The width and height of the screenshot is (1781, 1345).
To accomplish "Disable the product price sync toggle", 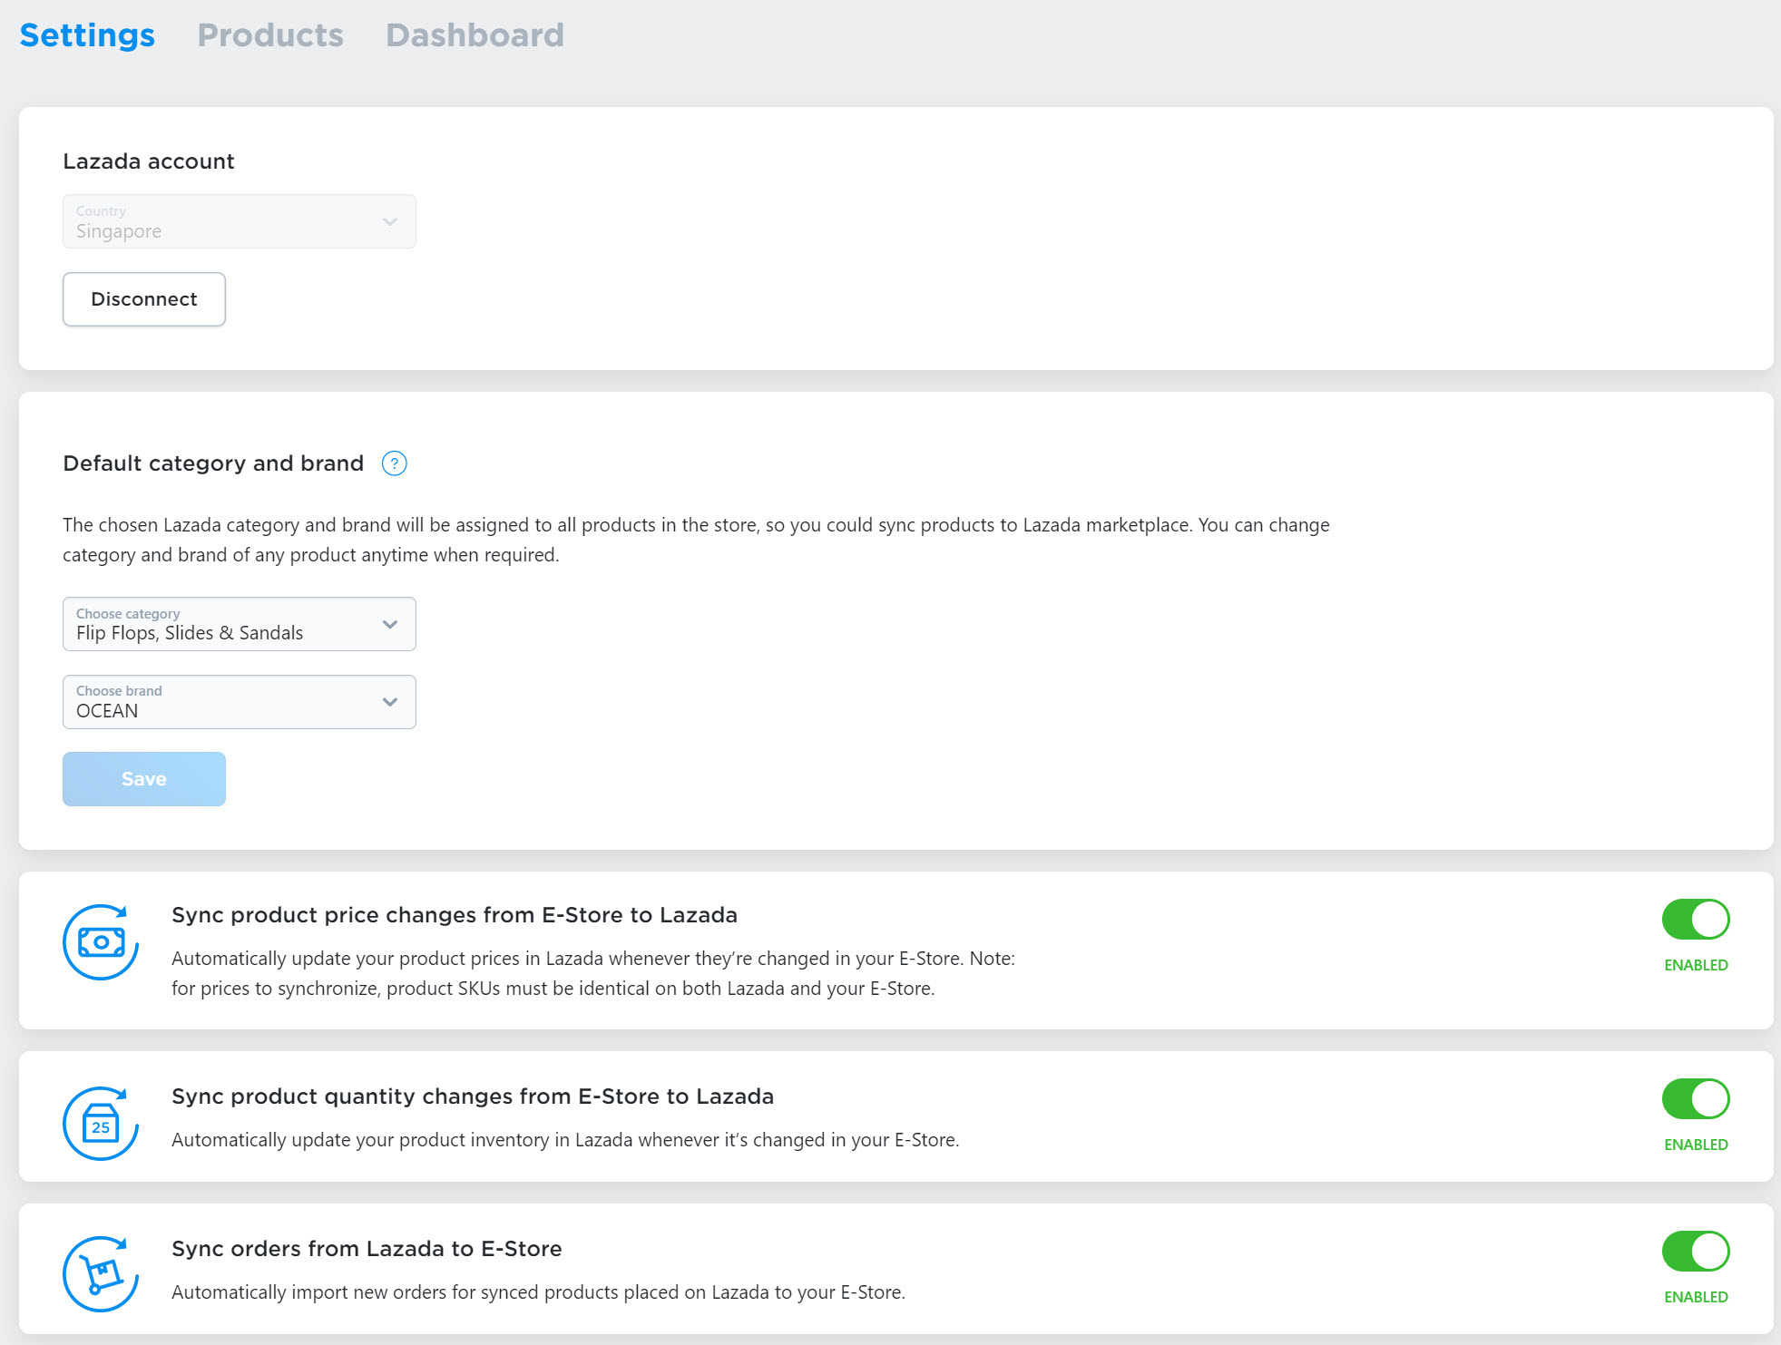I will [1696, 920].
